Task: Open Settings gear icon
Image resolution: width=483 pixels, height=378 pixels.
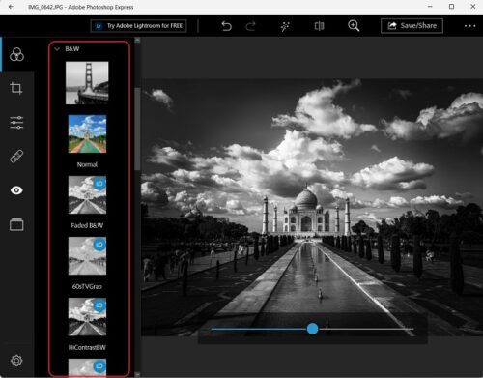Action: (x=16, y=361)
